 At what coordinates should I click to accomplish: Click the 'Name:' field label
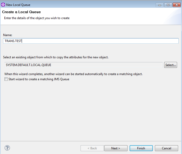pos(8,35)
